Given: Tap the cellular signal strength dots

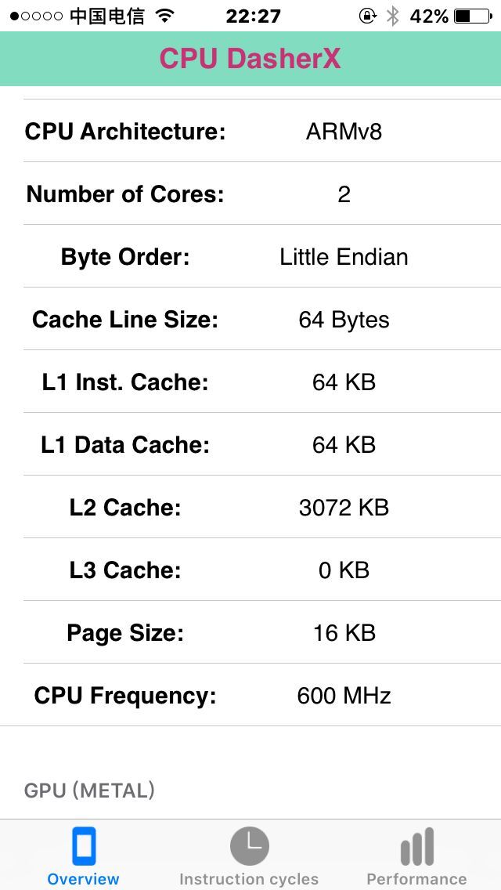Looking at the screenshot, I should [36, 16].
